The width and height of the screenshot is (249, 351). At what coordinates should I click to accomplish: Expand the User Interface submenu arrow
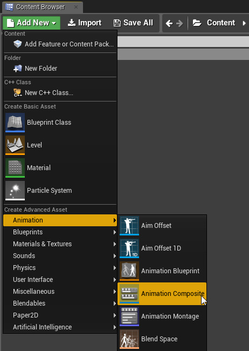[115, 280]
